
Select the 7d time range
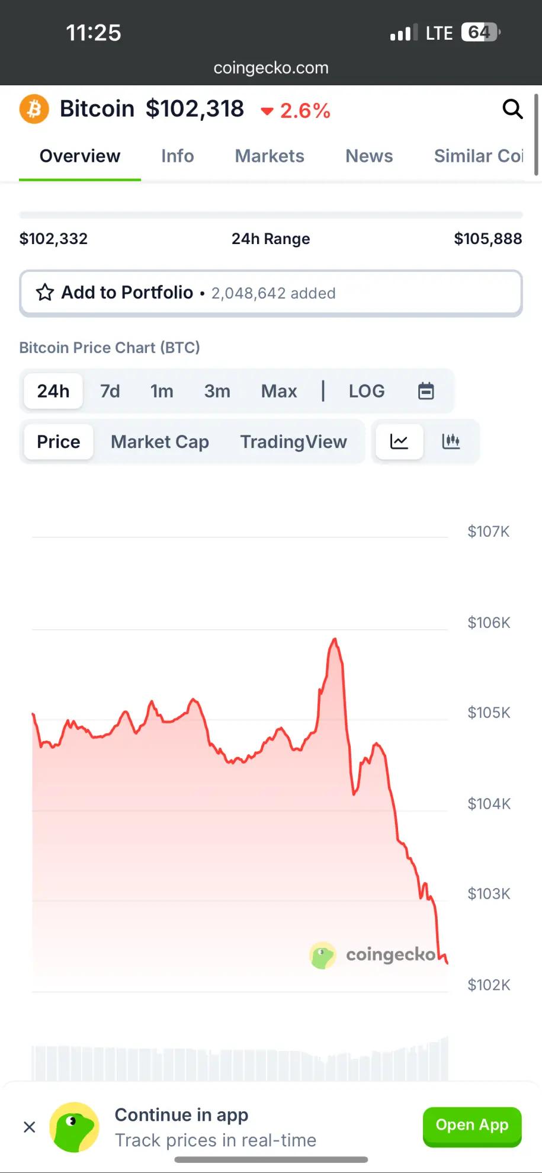(110, 391)
